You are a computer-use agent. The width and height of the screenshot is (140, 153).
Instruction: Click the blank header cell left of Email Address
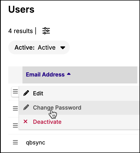[15, 75]
